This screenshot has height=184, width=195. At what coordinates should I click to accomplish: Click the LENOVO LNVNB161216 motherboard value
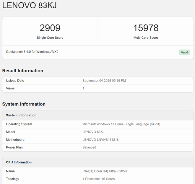(x=100, y=140)
